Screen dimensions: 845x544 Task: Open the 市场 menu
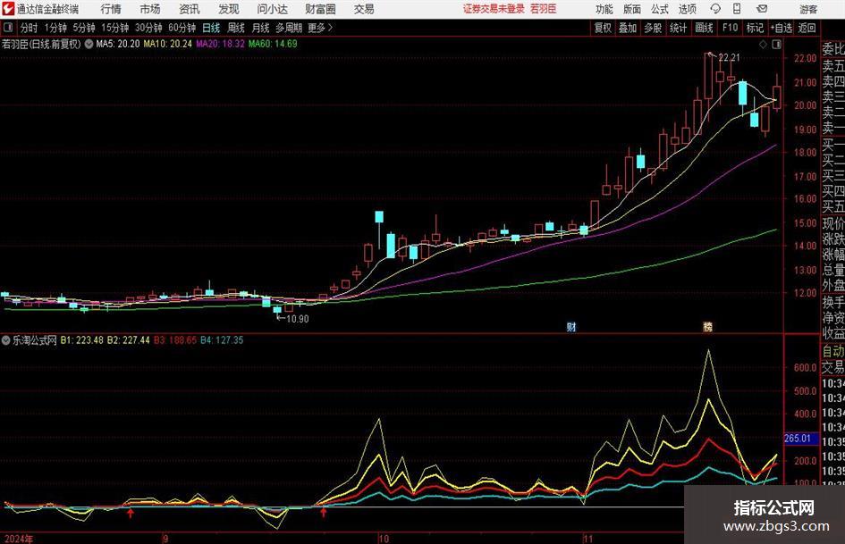tap(150, 9)
